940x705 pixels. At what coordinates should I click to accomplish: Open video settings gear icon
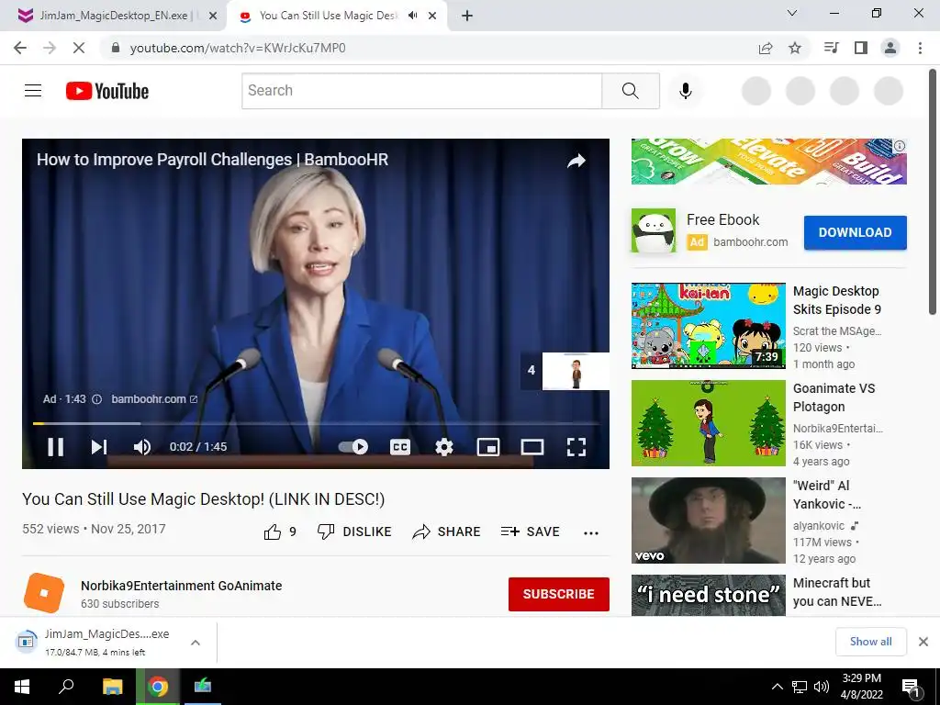click(443, 447)
